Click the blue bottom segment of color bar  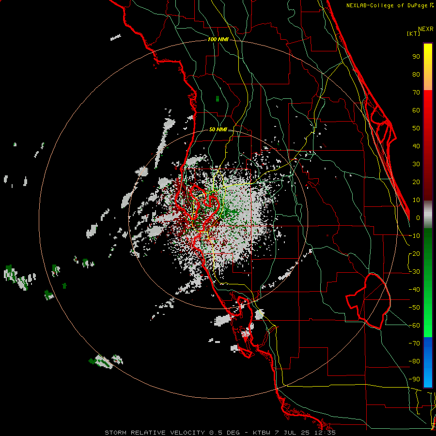[x=428, y=362]
